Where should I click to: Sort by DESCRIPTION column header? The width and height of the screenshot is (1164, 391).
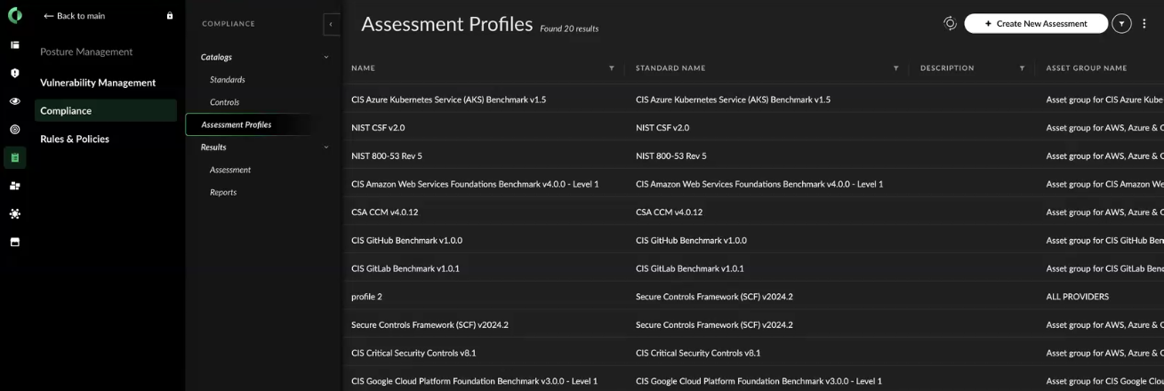(947, 68)
